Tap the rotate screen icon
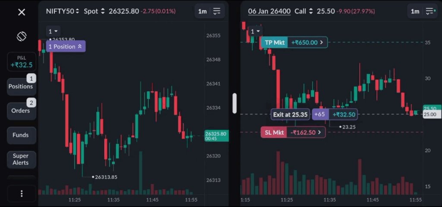442x207 pixels. click(22, 37)
